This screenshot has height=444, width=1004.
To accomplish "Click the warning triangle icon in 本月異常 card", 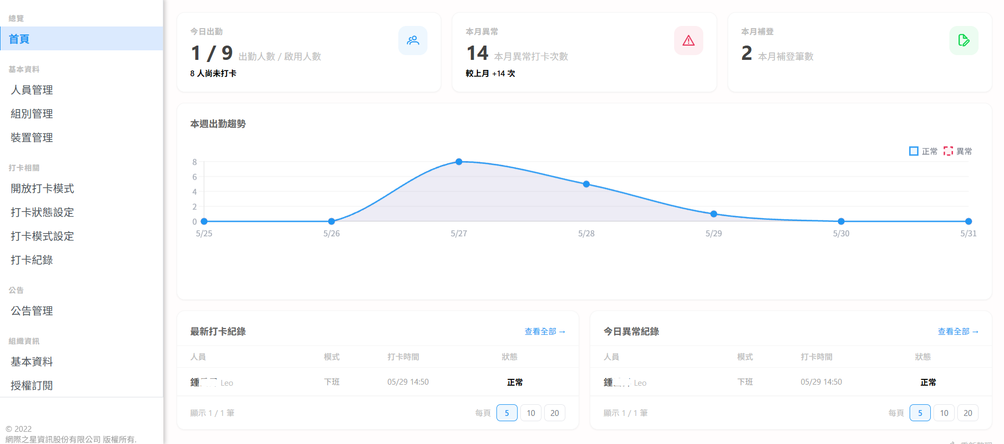I will click(x=688, y=40).
